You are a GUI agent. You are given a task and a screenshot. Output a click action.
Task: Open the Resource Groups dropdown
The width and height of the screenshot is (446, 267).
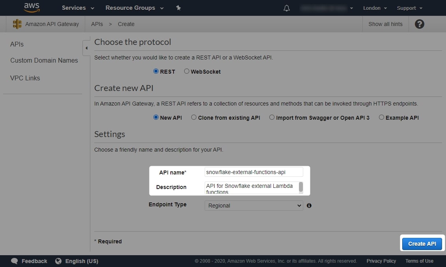pos(134,8)
